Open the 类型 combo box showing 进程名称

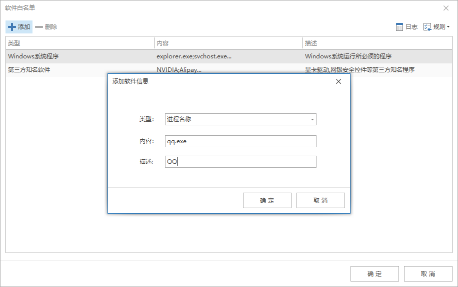click(240, 119)
